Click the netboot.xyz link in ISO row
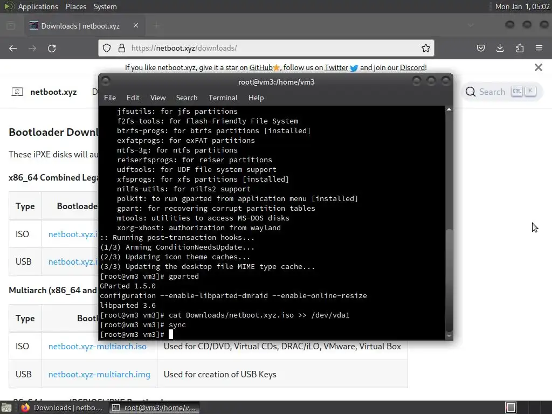The width and height of the screenshot is (552, 414). [x=73, y=234]
